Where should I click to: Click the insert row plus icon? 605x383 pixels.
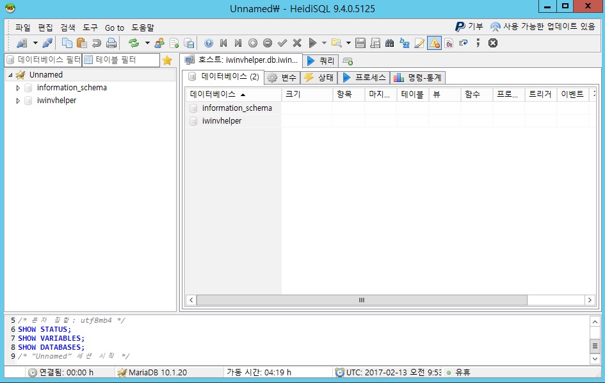[253, 43]
